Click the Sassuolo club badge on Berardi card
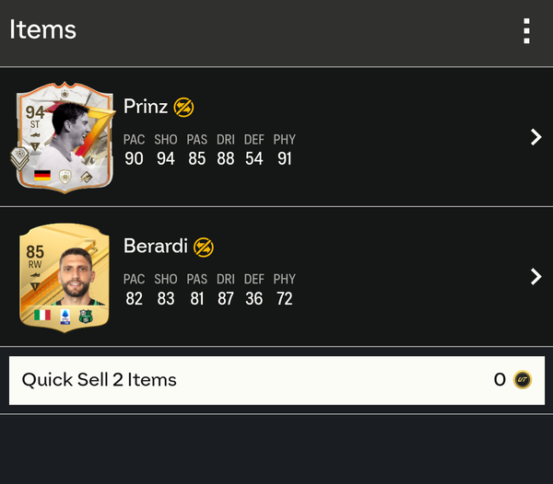The height and width of the screenshot is (484, 553). 86,317
